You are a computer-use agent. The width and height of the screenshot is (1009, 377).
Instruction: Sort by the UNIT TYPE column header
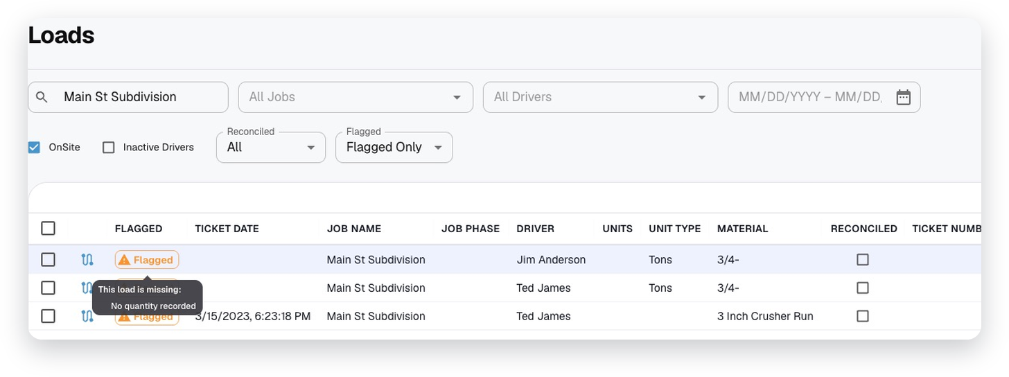tap(675, 229)
